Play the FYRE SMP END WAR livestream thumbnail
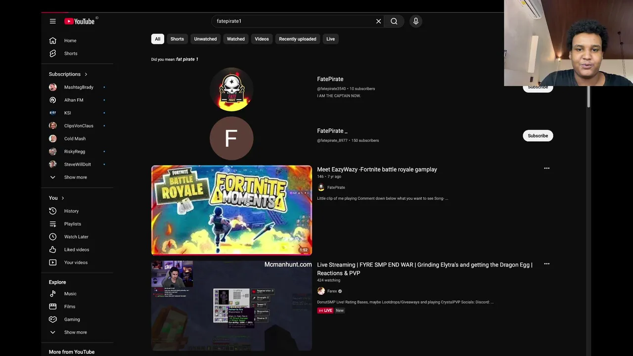Viewport: 633px width, 356px height. click(x=231, y=306)
